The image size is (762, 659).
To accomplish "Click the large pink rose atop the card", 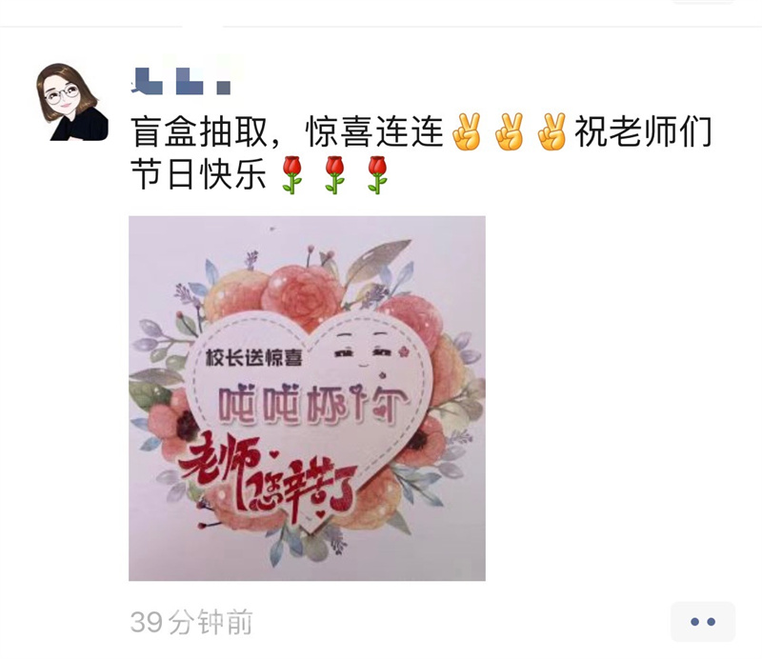I will click(x=301, y=295).
